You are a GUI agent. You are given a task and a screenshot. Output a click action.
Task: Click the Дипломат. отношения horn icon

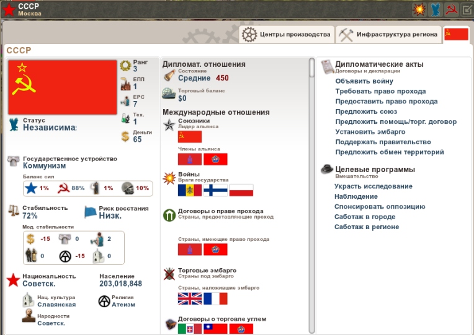point(169,76)
